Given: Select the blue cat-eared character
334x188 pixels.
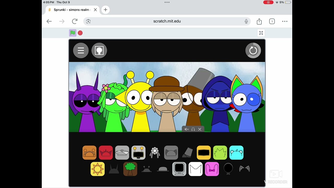Looking at the screenshot, I should [x=247, y=104].
